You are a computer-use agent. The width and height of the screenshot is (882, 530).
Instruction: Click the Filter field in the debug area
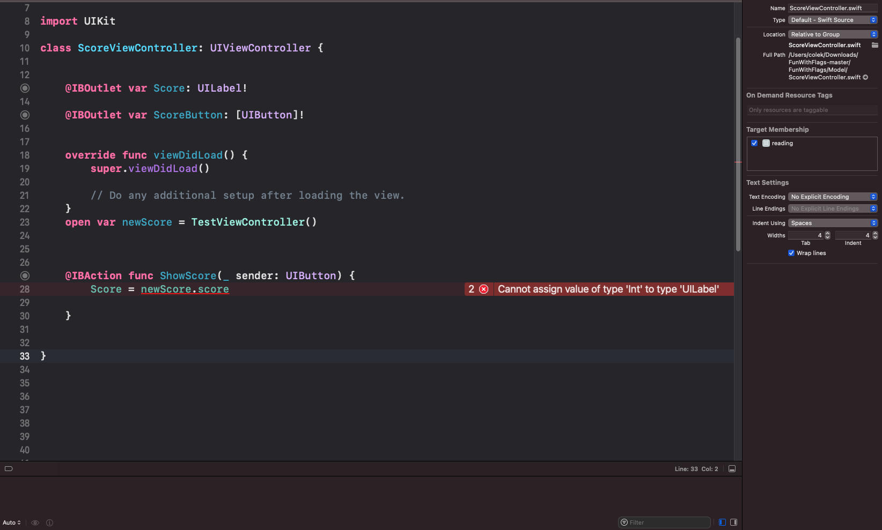click(665, 522)
